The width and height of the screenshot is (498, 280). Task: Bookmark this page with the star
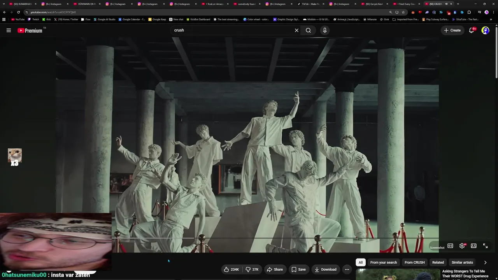403,12
